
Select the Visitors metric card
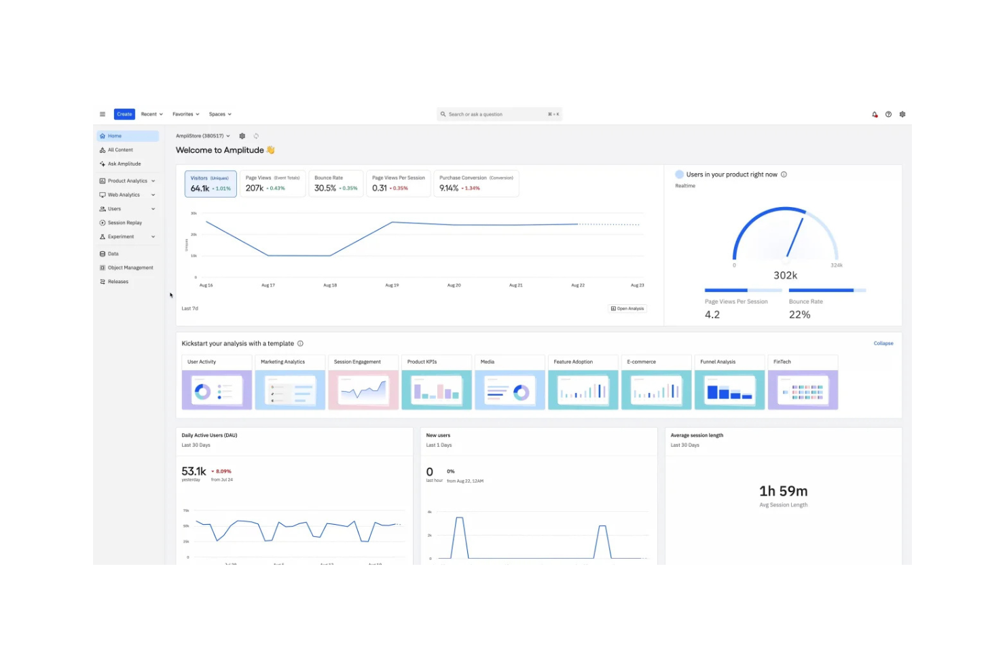pyautogui.click(x=211, y=184)
